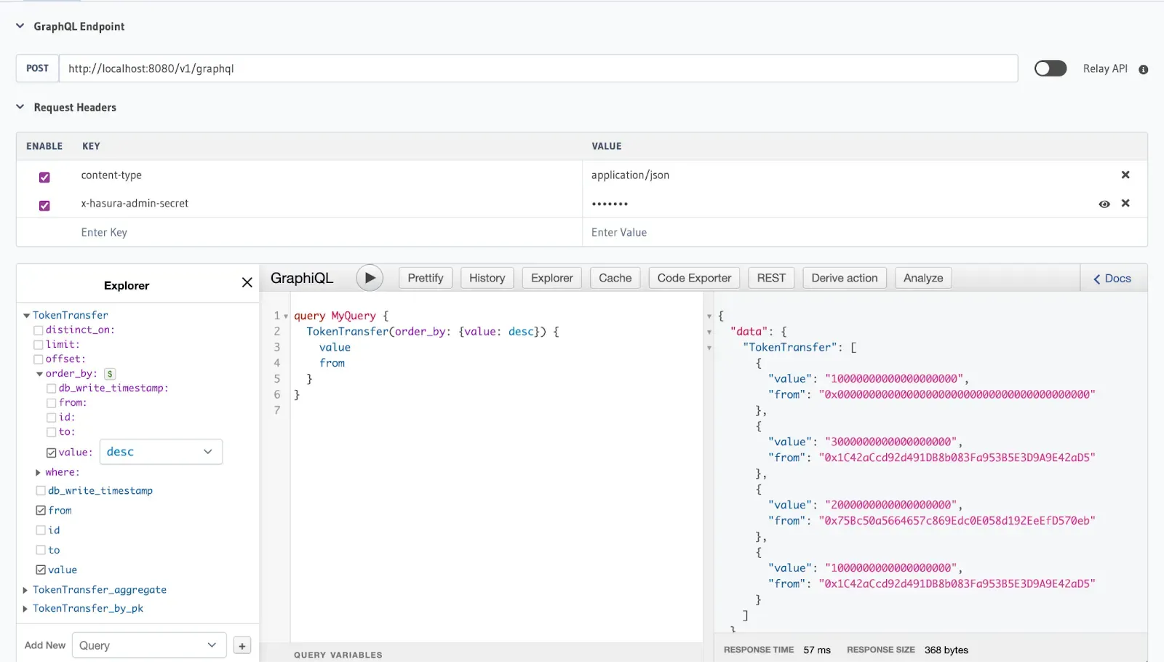
Task: Delete the x-hasura-admin-secret header
Action: (1125, 204)
